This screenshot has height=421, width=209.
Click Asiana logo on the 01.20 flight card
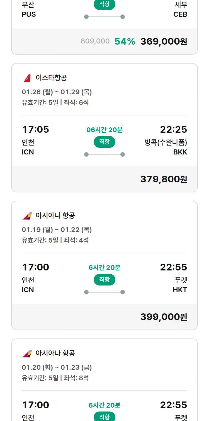(x=27, y=353)
